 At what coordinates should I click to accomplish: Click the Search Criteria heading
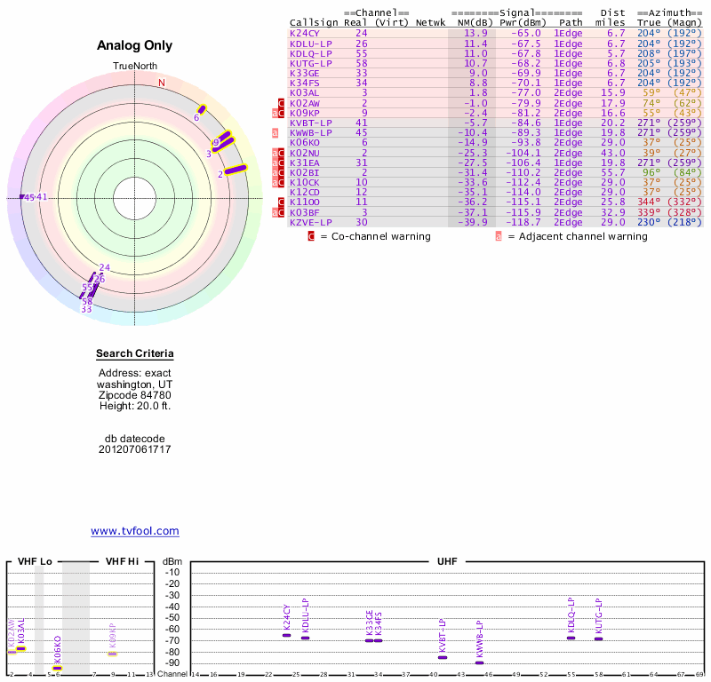[135, 354]
